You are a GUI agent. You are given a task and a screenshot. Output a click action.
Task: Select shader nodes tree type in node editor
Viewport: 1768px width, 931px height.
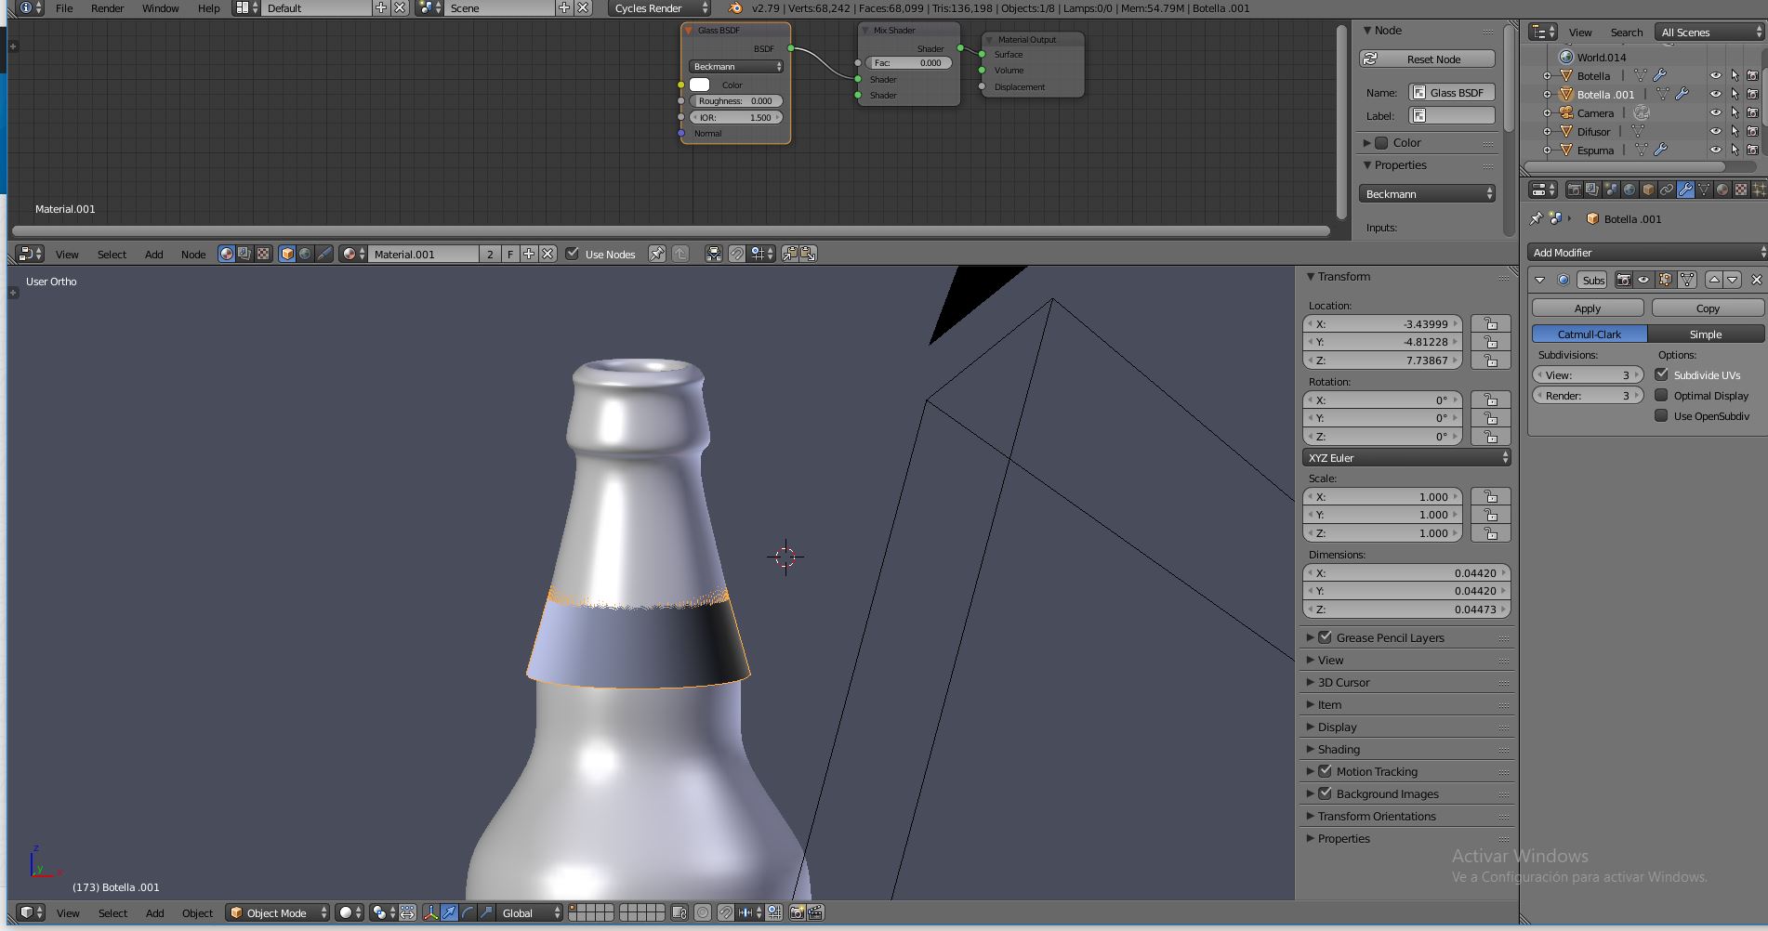tap(227, 254)
